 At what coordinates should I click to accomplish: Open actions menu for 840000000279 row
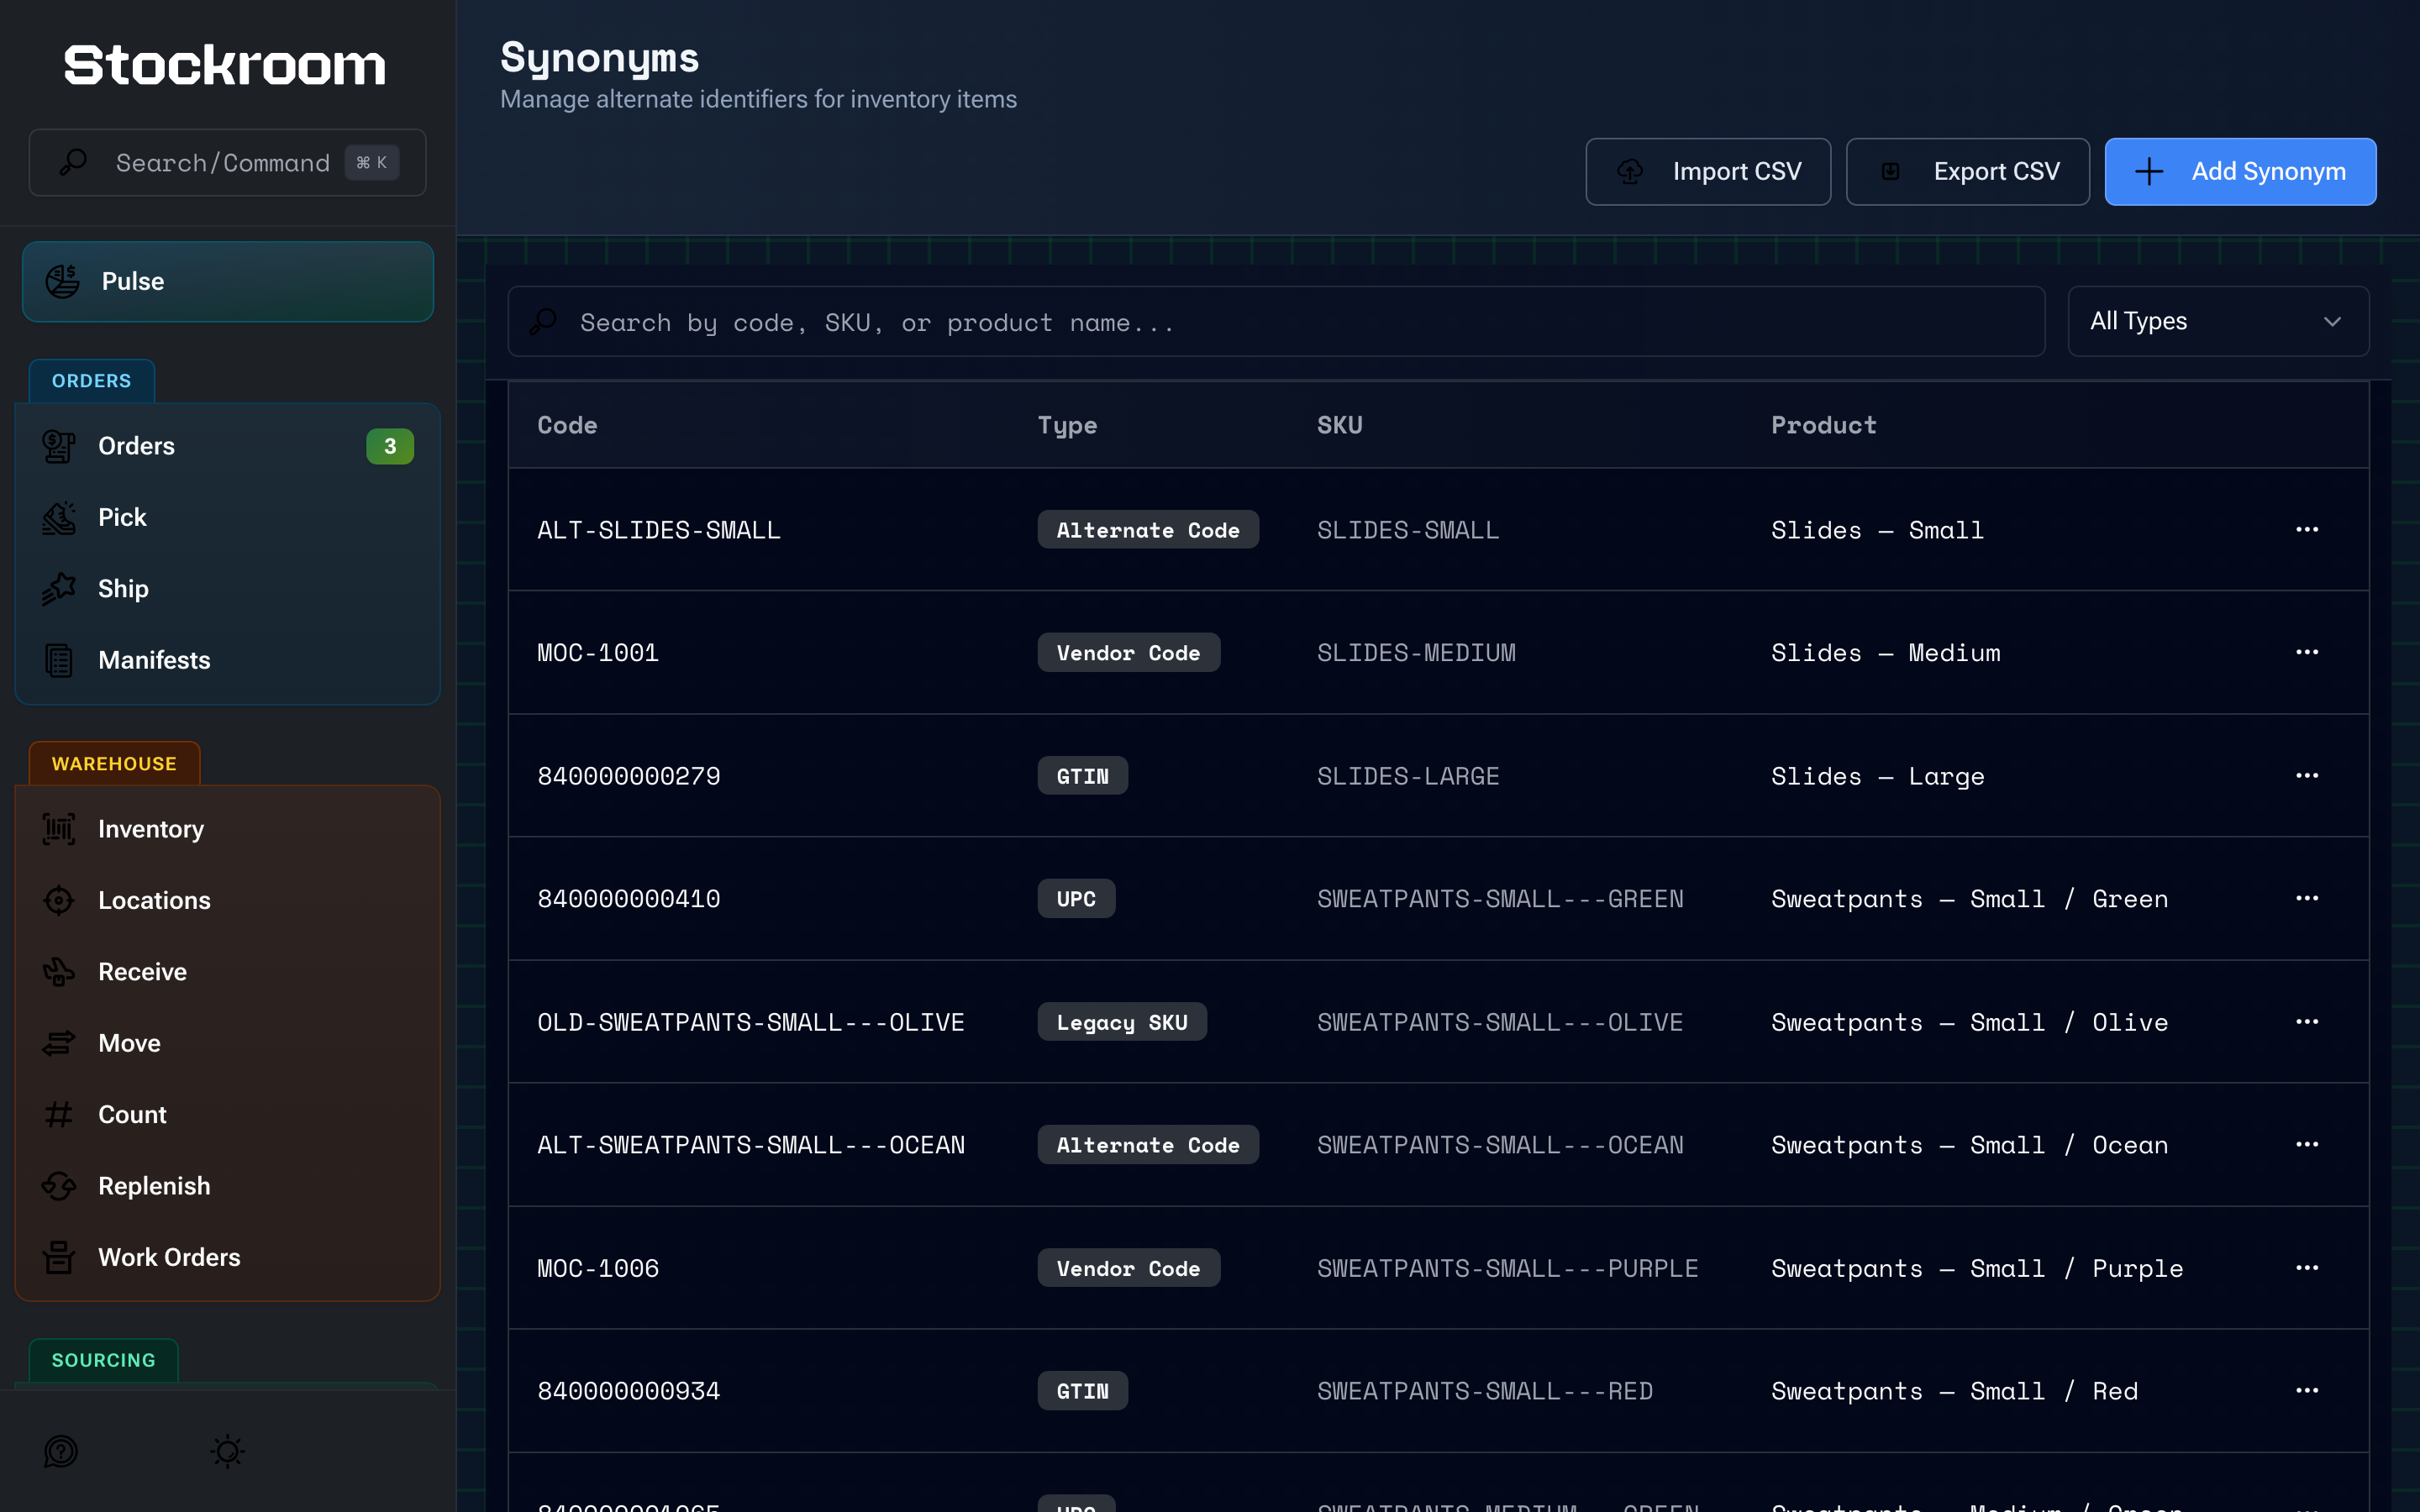click(x=2306, y=775)
